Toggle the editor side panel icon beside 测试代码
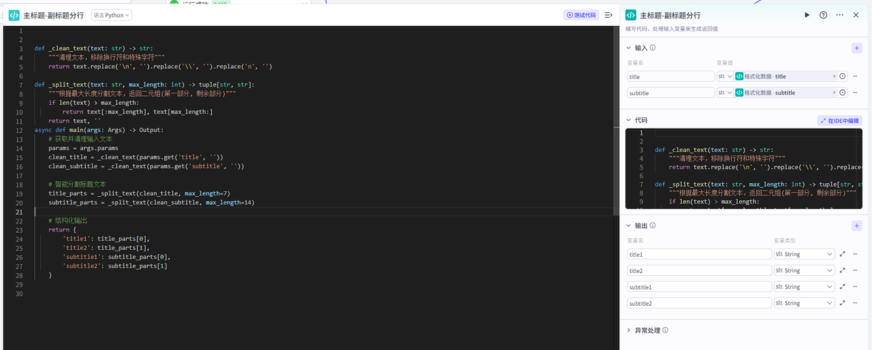 [608, 15]
